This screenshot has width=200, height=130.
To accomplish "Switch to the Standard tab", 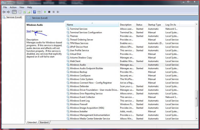I will click(44, 122).
